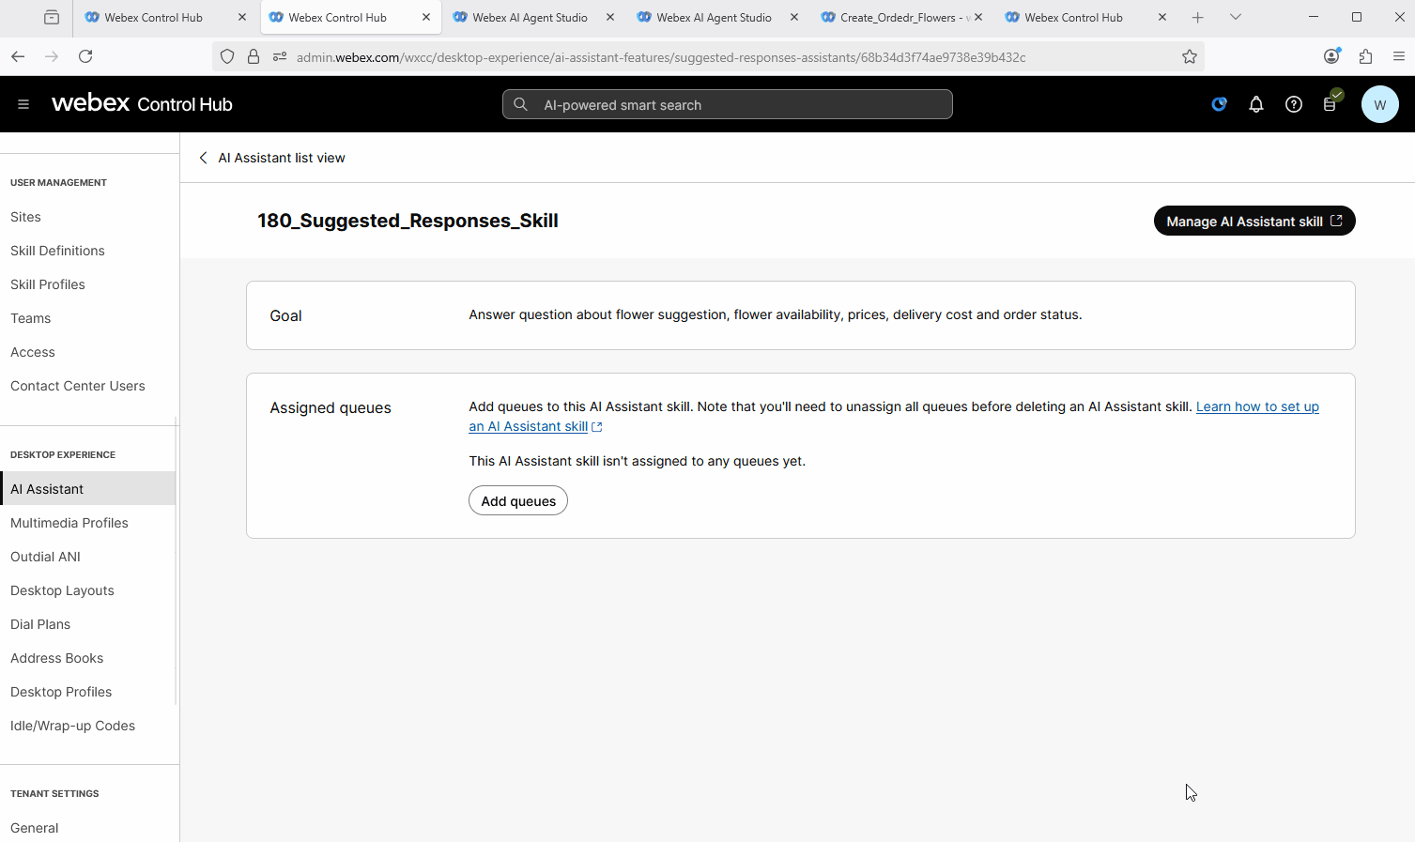The height and width of the screenshot is (842, 1415).
Task: Bookmark this page with star icon
Action: pyautogui.click(x=1189, y=56)
